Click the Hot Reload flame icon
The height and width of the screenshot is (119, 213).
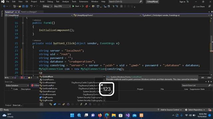(x=87, y=6)
